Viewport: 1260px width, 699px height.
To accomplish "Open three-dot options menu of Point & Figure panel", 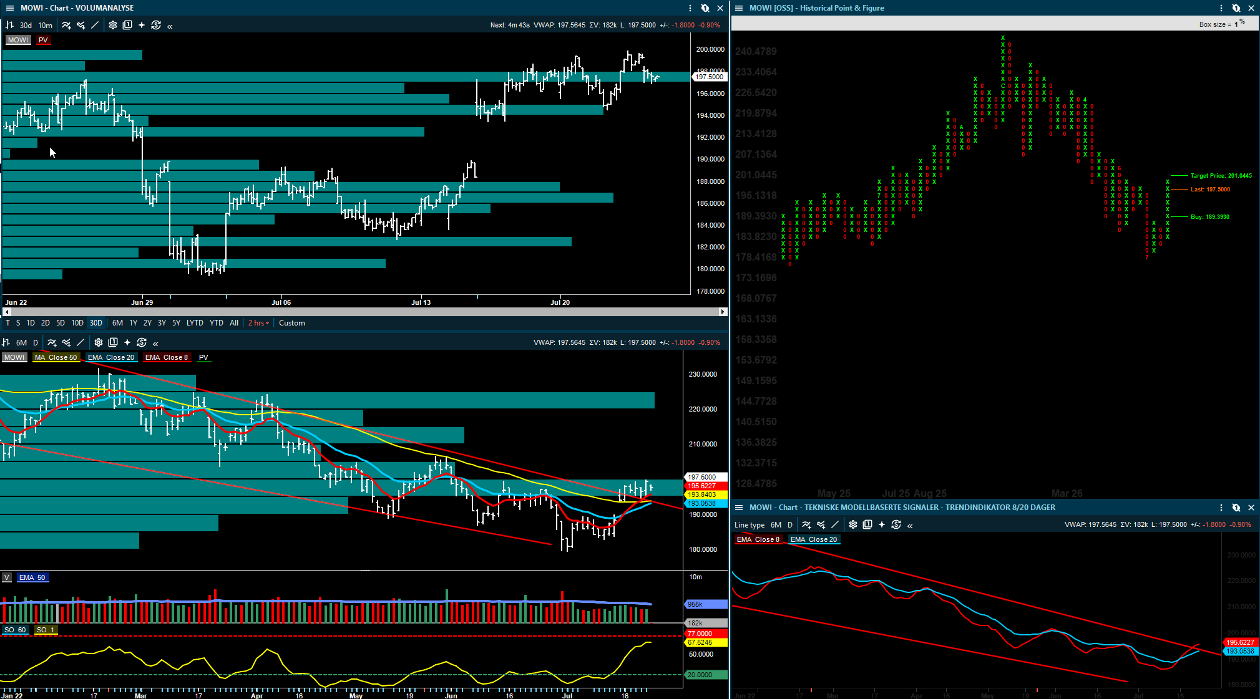I will coord(1221,8).
